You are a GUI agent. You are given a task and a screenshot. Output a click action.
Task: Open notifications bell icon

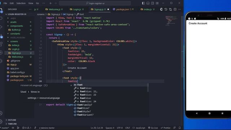pos(180,128)
